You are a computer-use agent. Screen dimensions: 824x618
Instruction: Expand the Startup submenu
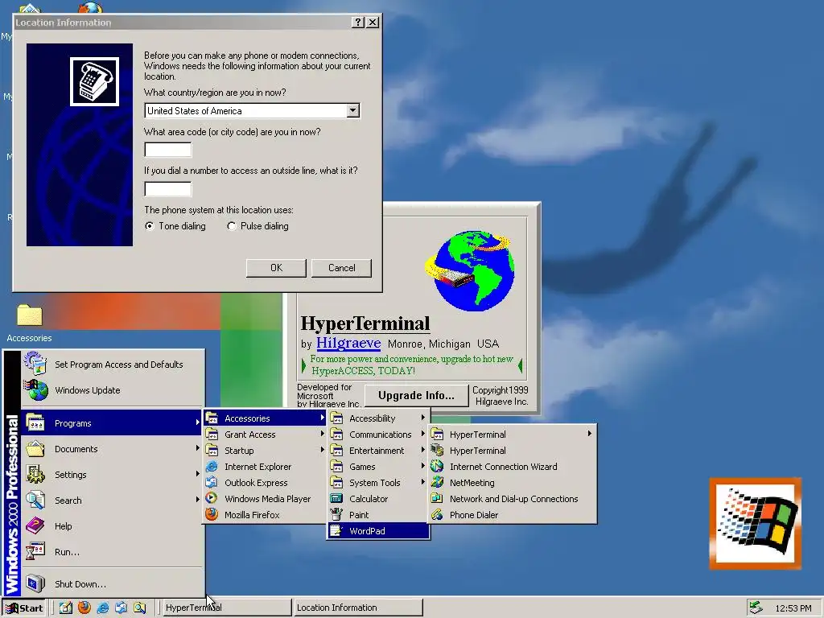tap(264, 451)
